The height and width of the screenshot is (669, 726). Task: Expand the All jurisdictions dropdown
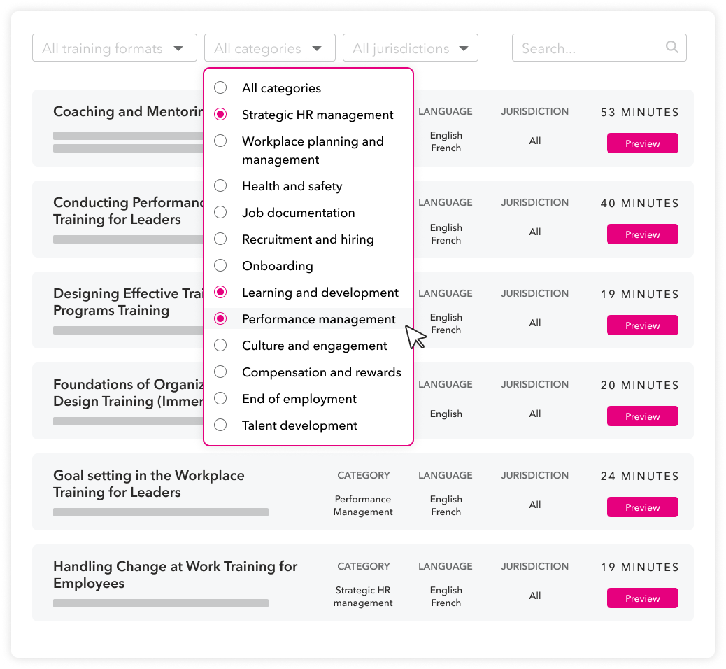point(410,48)
